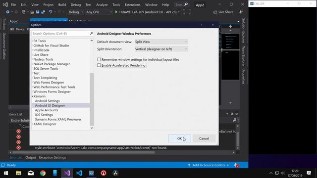317x178 pixels.
Task: Click the Save All icon in toolbar
Action: click(x=43, y=12)
